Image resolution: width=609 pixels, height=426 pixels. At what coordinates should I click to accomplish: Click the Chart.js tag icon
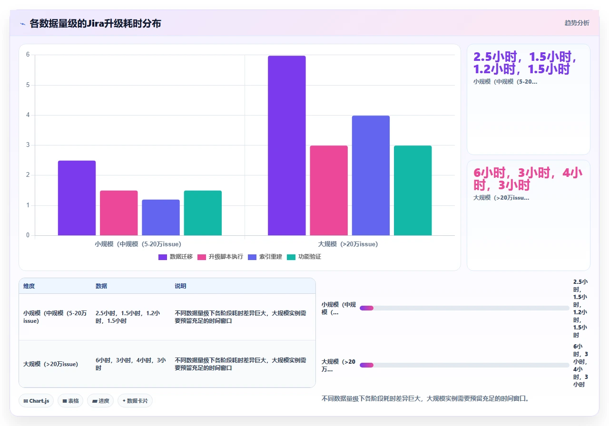[x=26, y=401]
